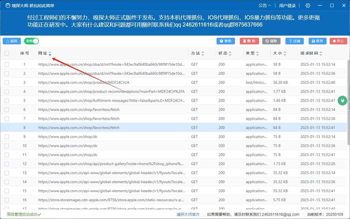Screen dimensions: 350x219
Task: Toggle the green 表格 table switch
Action: pos(31,41)
